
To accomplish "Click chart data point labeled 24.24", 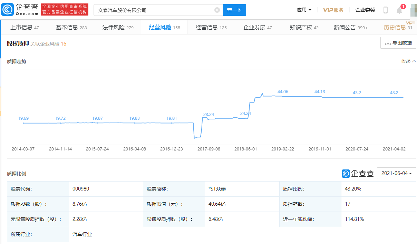I will [245, 118].
